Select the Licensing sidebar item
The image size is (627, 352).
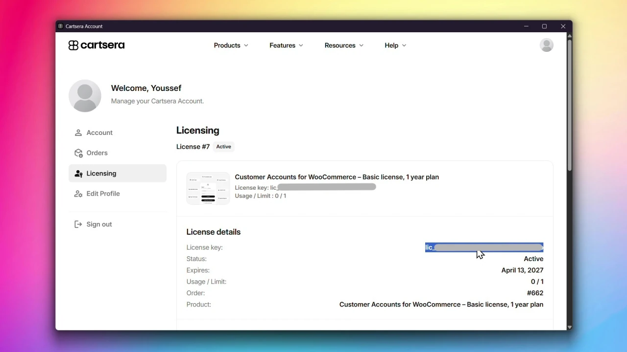tap(118, 174)
